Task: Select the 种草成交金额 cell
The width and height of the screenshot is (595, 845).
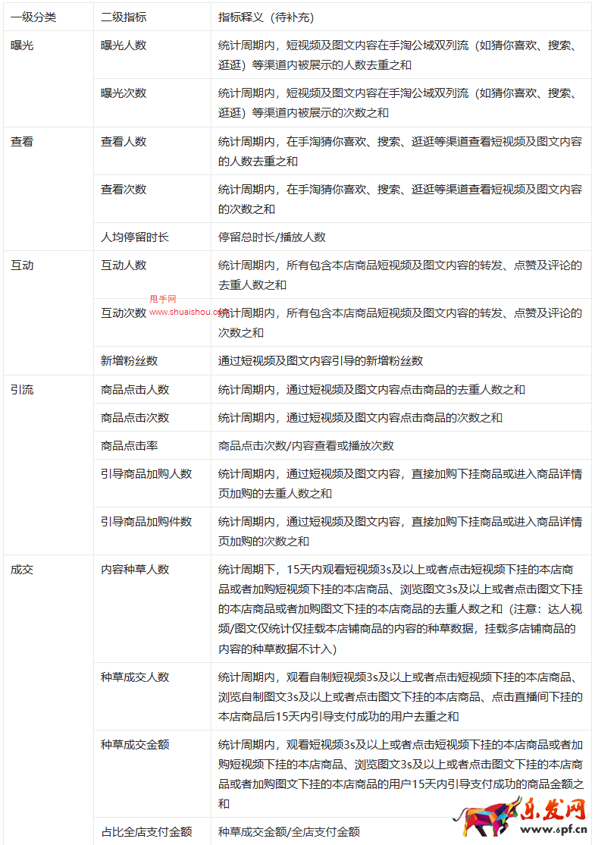Action: 152,774
